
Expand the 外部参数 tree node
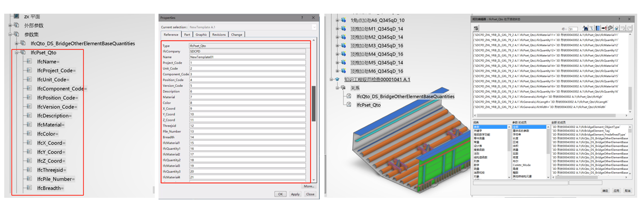pos(10,25)
